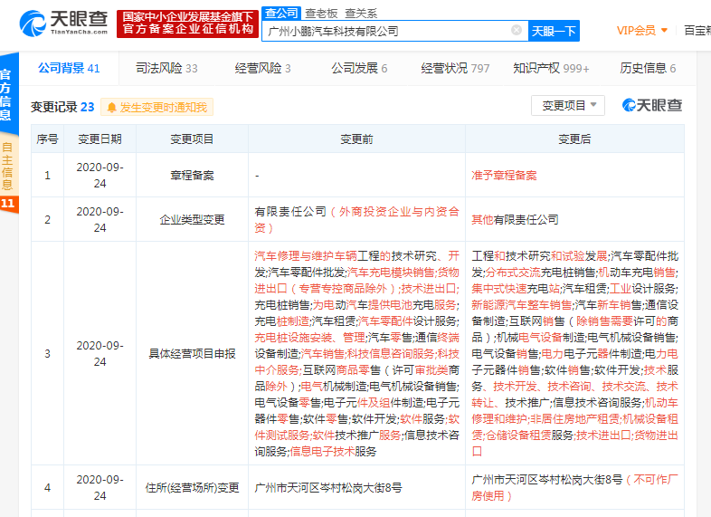Open the VIP会员 dropdown menu
This screenshot has height=517, width=711.
(x=641, y=31)
